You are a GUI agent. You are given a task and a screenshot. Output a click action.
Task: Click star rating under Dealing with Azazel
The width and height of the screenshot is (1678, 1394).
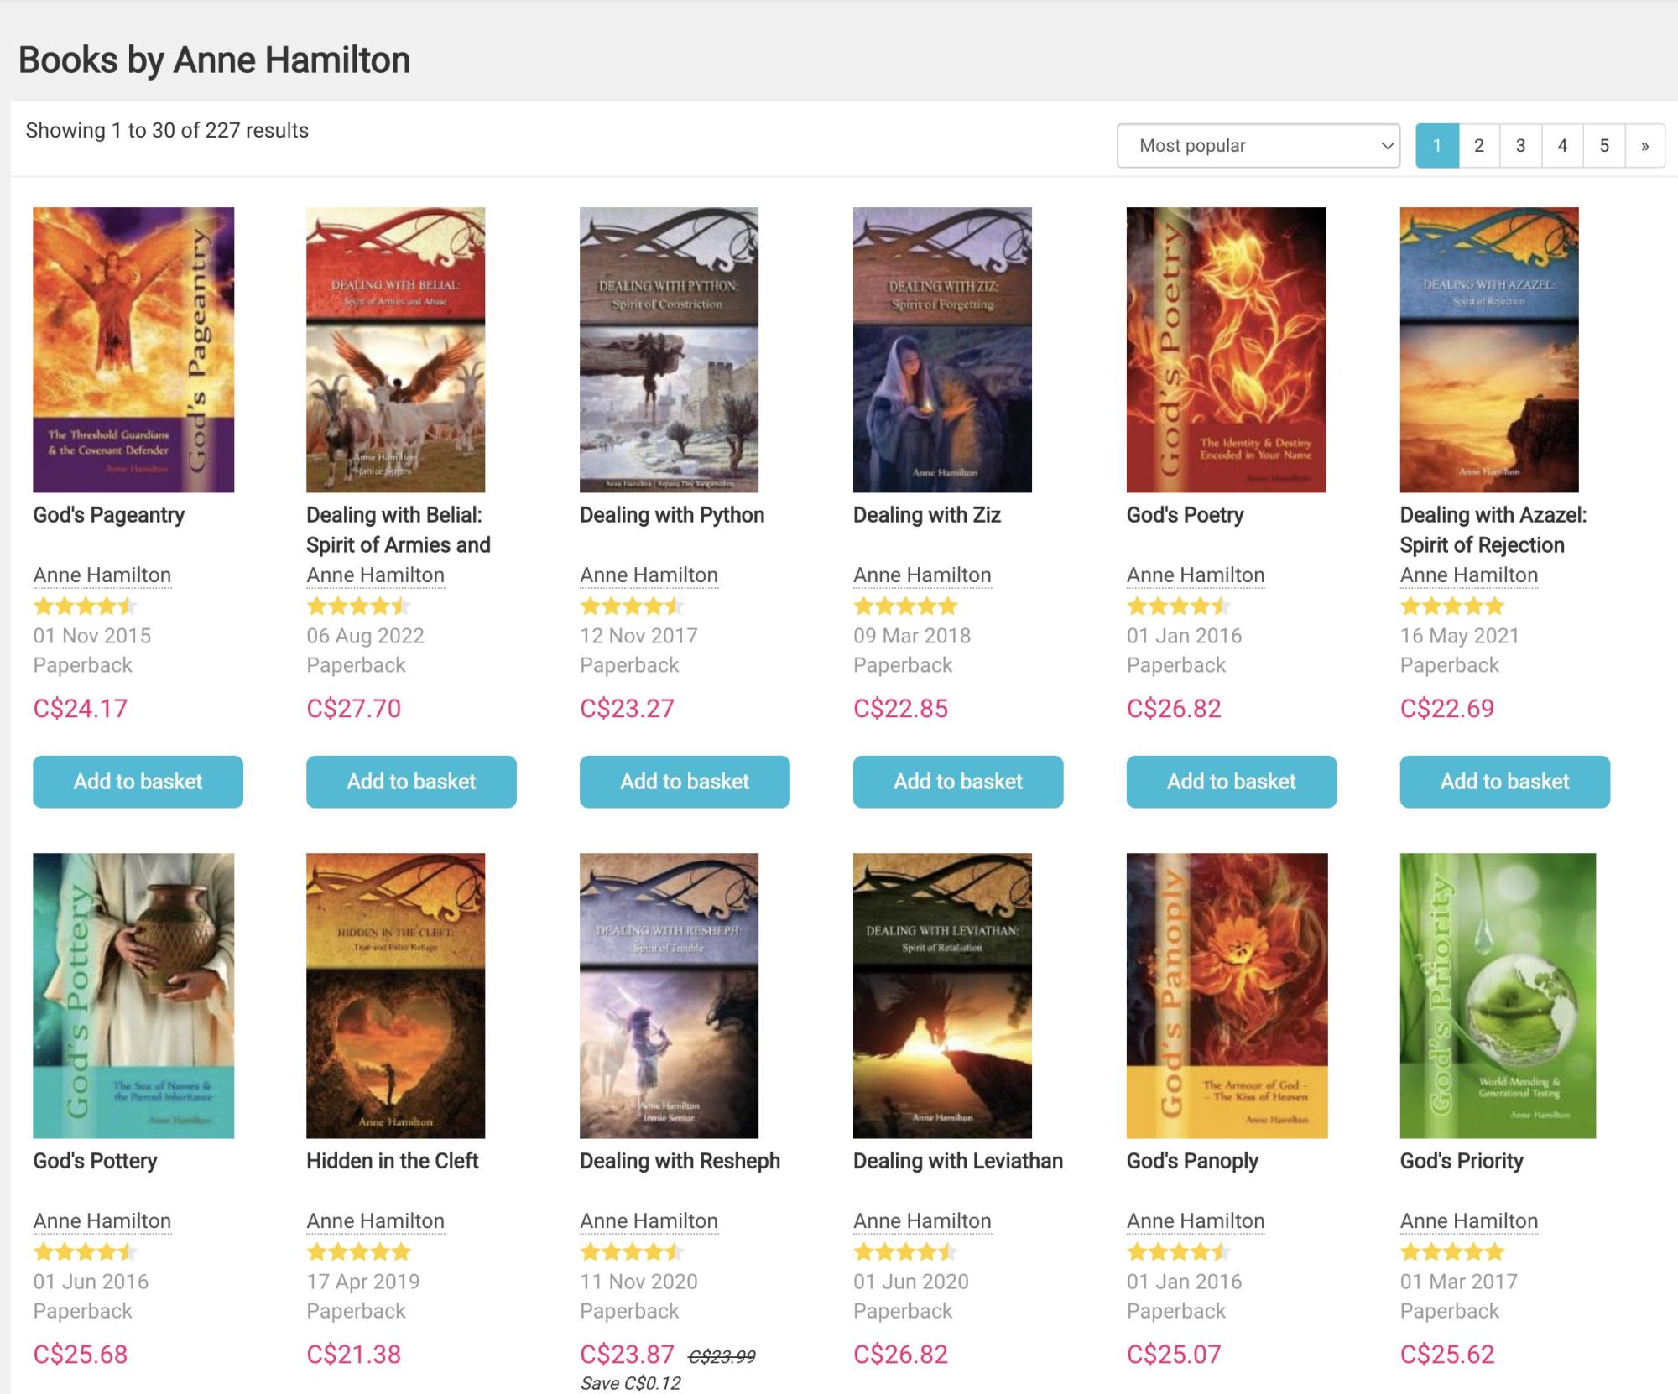(x=1452, y=606)
